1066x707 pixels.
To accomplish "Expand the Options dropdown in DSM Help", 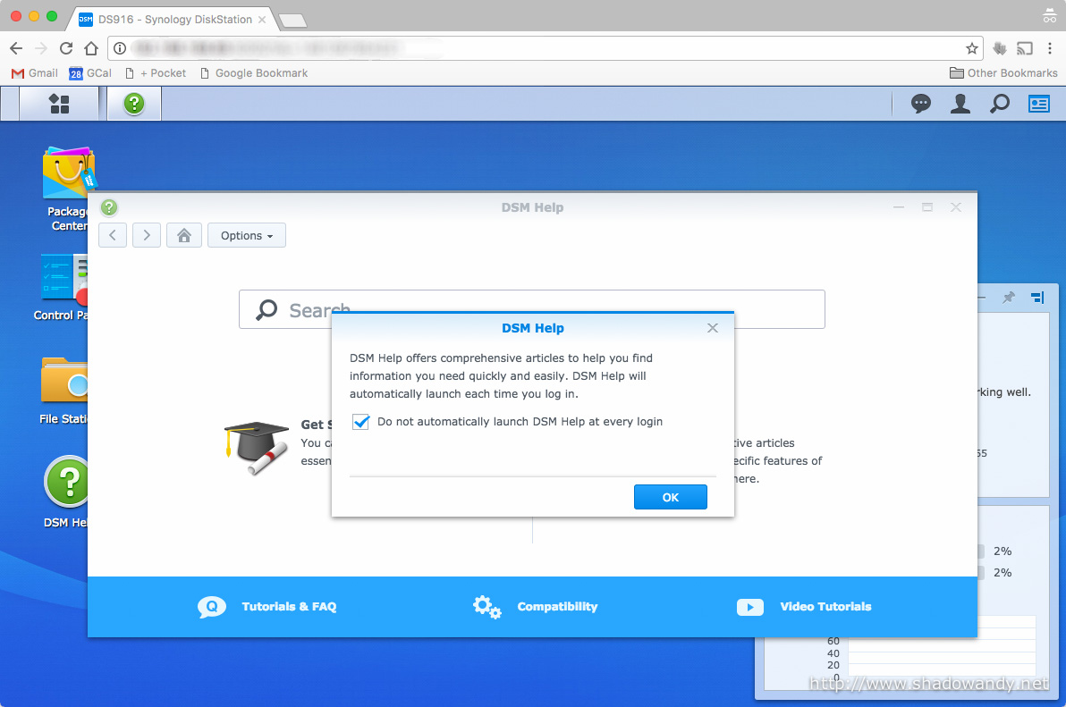I will (247, 236).
